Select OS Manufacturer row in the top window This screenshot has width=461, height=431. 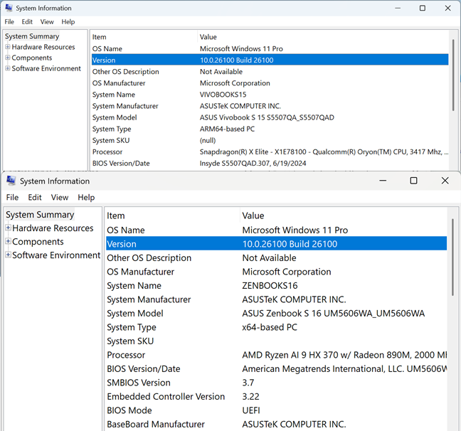click(270, 83)
